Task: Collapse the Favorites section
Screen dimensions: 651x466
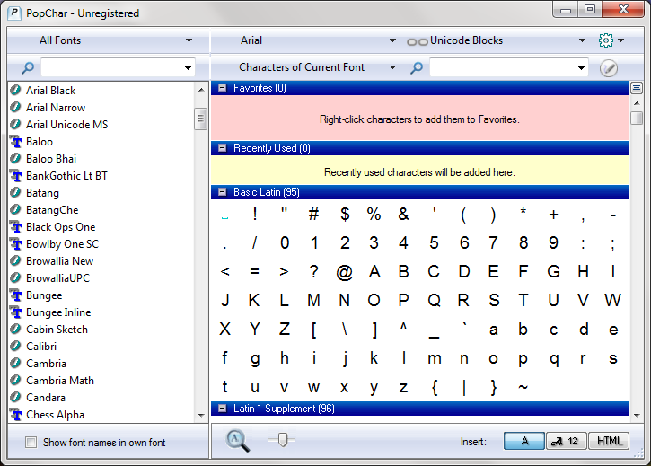Action: pos(223,88)
